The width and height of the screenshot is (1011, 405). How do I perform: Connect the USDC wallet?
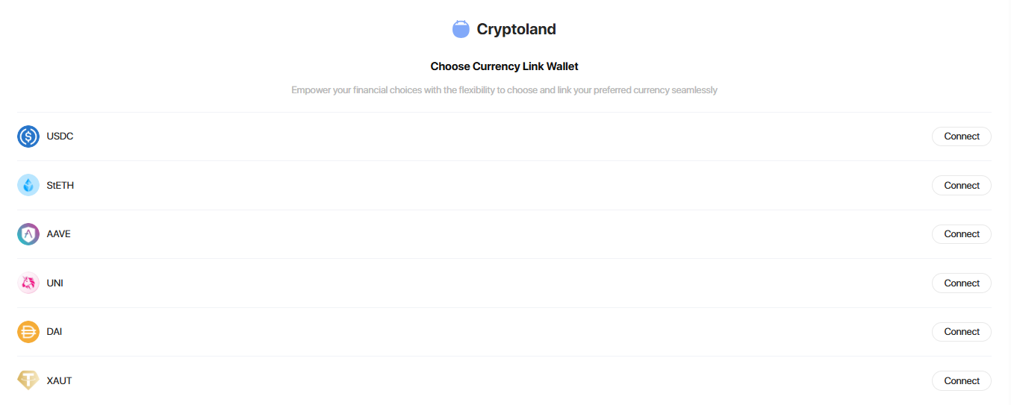pyautogui.click(x=961, y=136)
